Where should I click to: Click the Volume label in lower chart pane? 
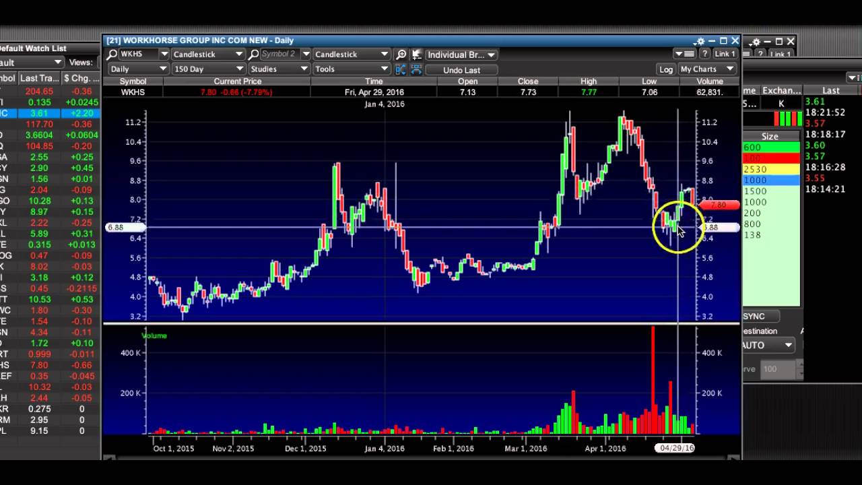(x=154, y=335)
